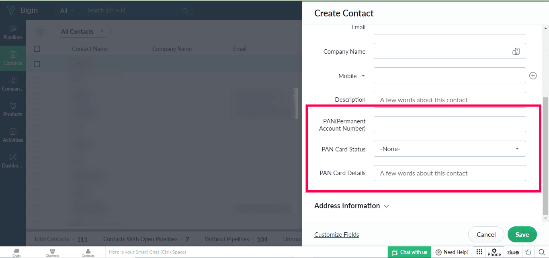Check the first contact row checkbox

[x=37, y=64]
